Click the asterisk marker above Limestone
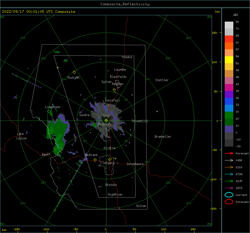The image size is (250, 233). coord(52,104)
